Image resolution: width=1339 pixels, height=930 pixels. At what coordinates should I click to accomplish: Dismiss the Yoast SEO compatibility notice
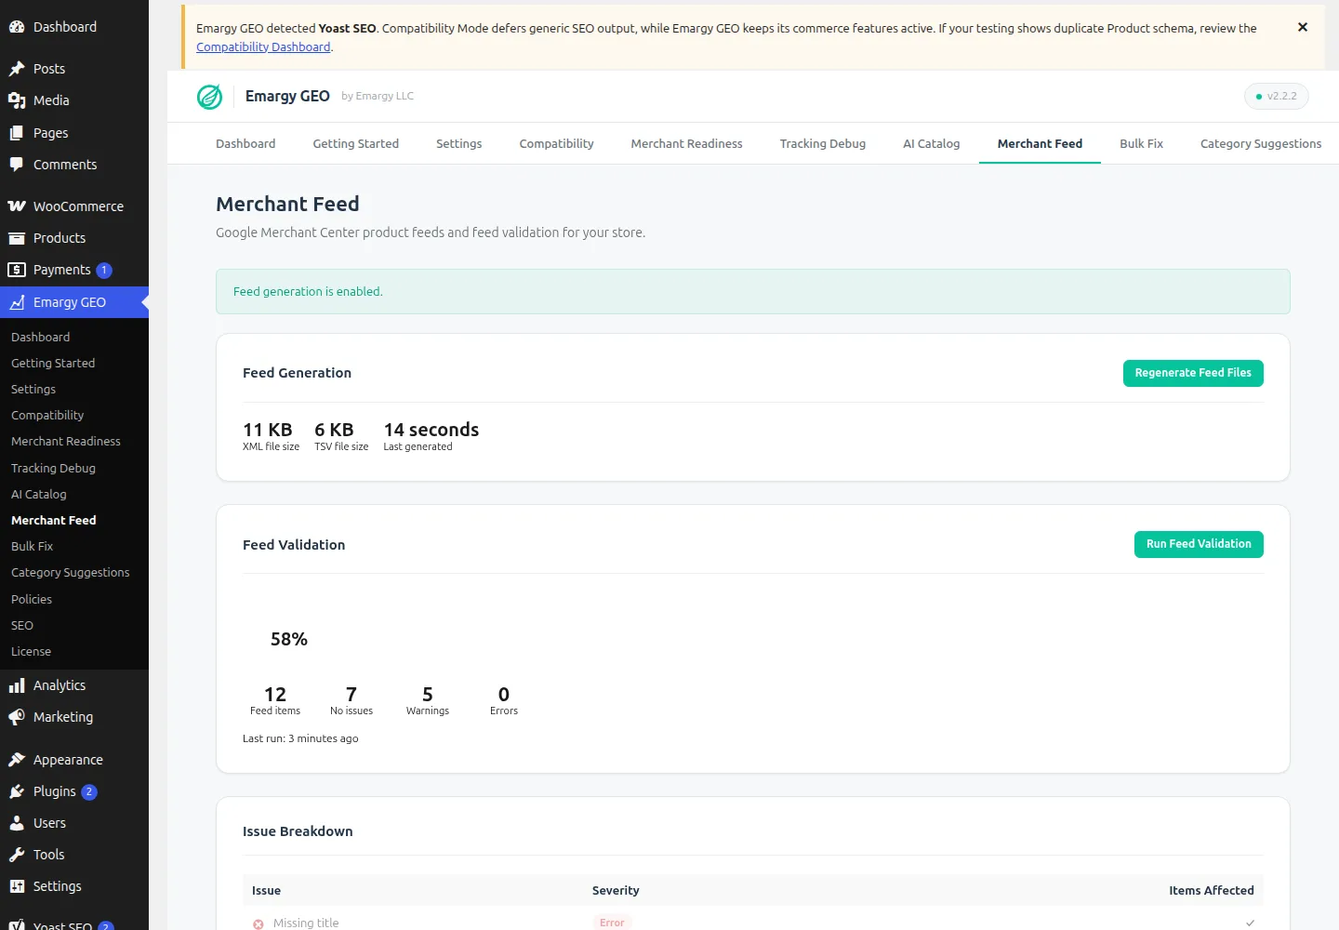click(1303, 27)
